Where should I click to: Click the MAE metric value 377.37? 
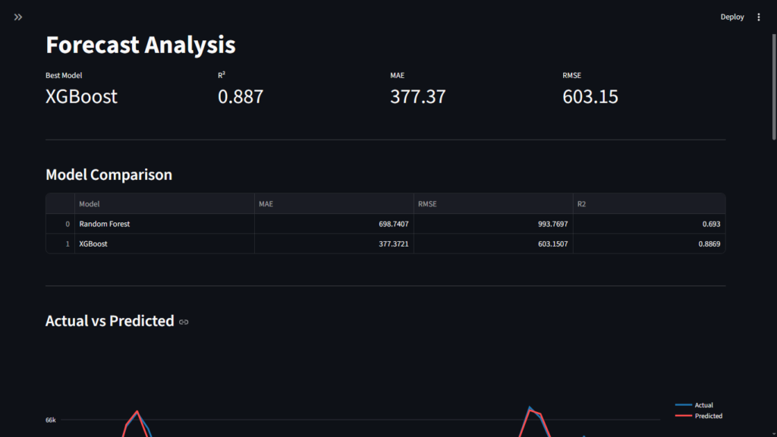click(x=418, y=96)
